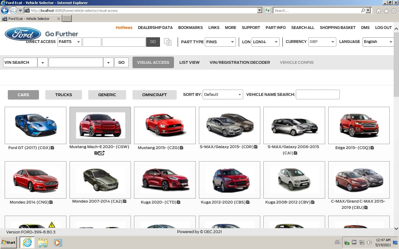Click the copy clipboard icon beside GO

tap(168, 42)
